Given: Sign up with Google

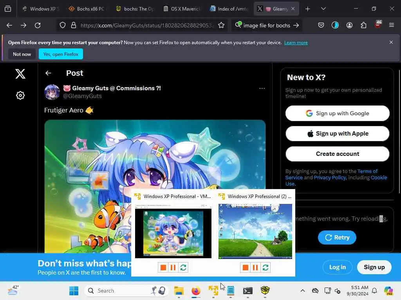Looking at the screenshot, I should point(337,113).
